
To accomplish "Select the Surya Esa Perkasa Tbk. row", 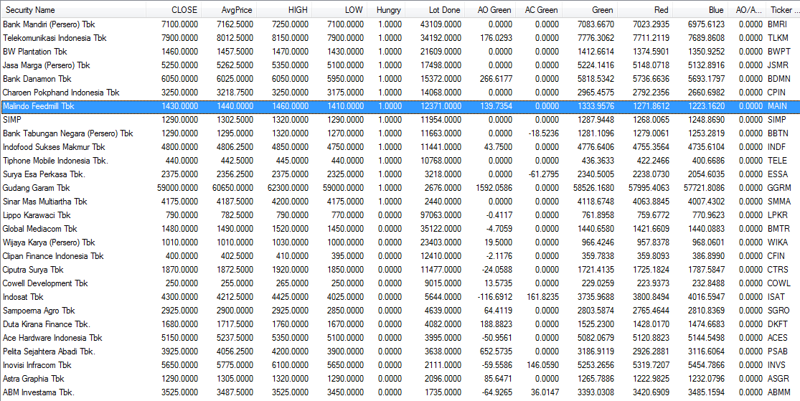I will (x=400, y=174).
